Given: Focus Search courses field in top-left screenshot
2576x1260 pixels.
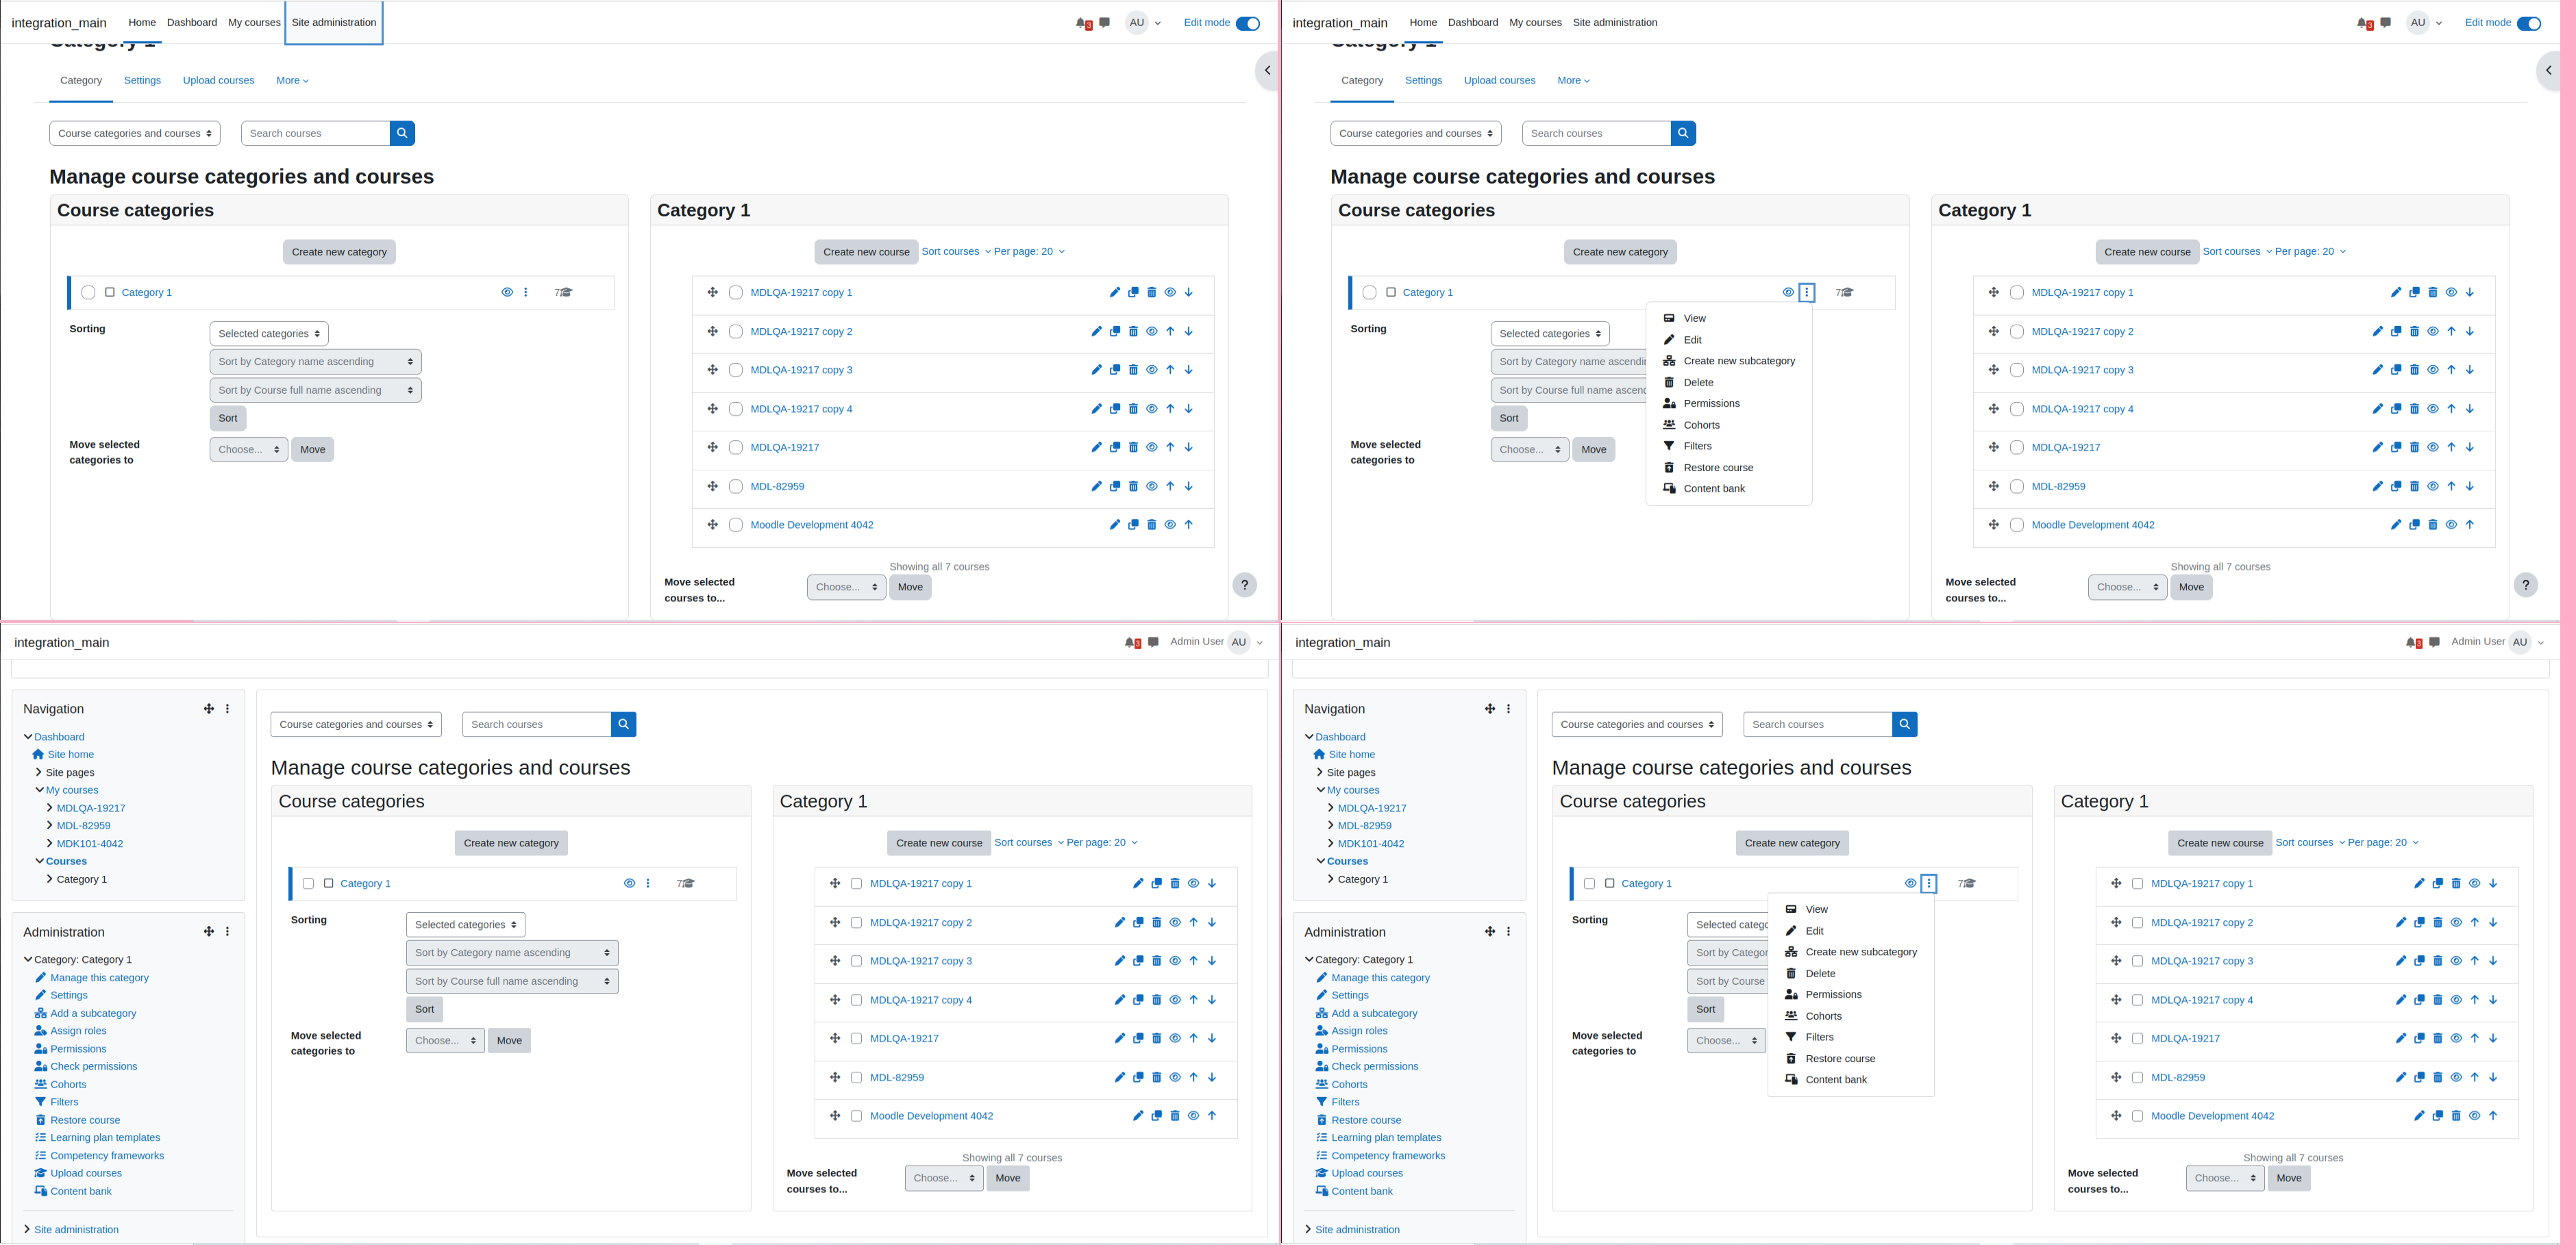Looking at the screenshot, I should click(x=315, y=133).
